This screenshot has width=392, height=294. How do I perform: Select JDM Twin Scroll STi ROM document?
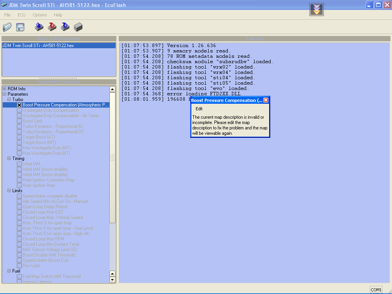pos(59,46)
